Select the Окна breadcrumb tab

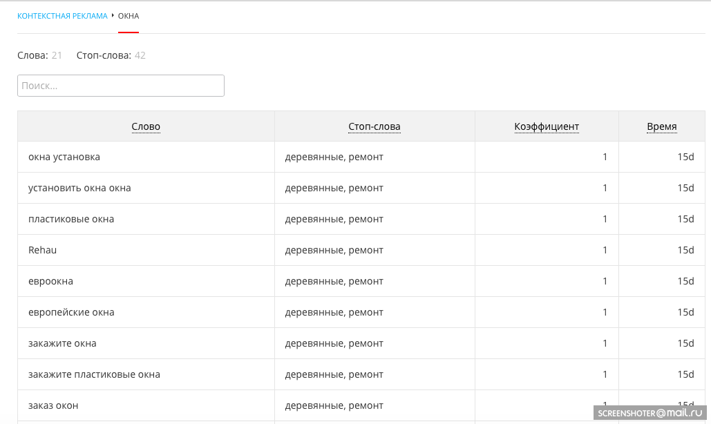point(129,16)
